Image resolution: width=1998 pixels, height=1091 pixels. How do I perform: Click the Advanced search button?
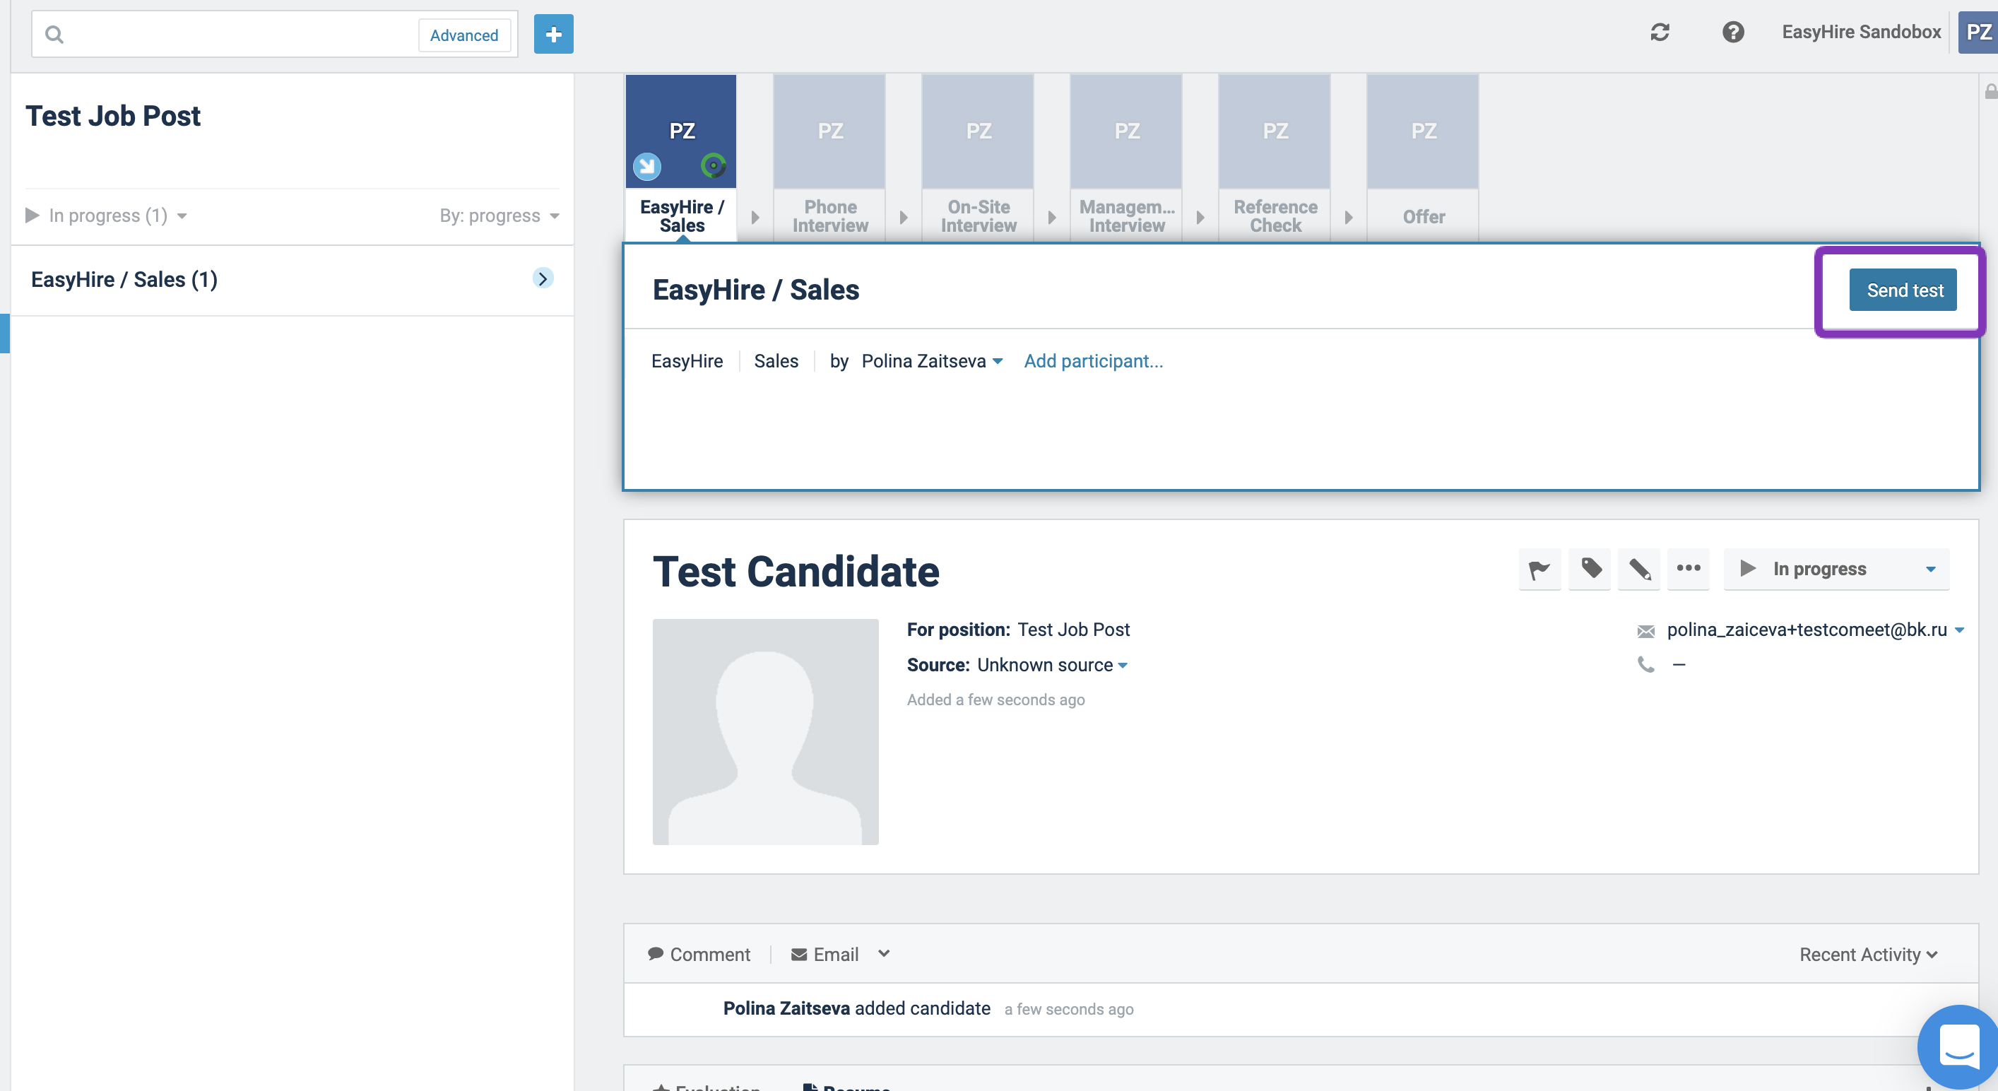(463, 35)
